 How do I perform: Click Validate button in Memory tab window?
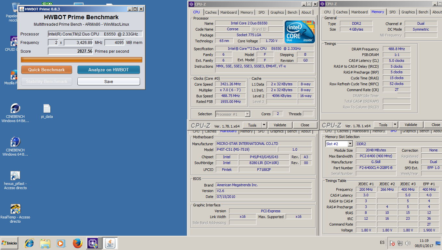(411, 125)
